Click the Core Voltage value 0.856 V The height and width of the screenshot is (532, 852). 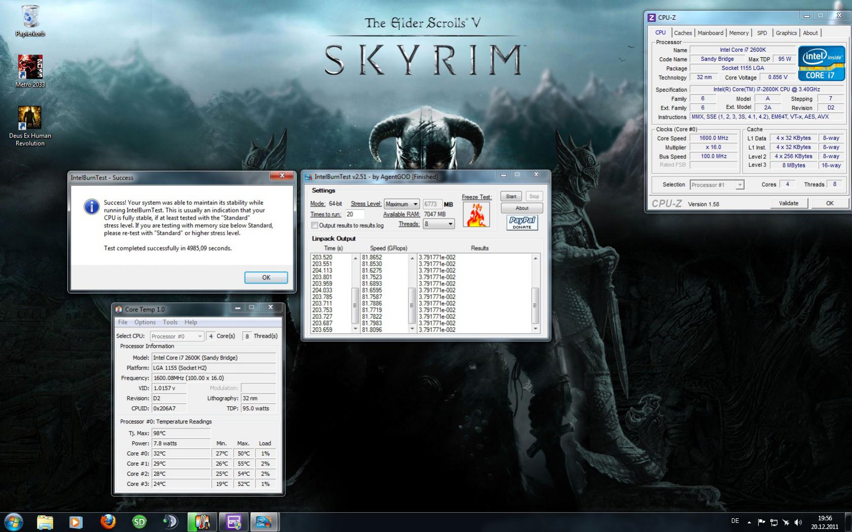[x=777, y=77]
